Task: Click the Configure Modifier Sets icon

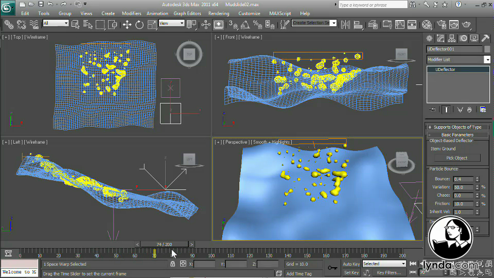Action: tap(483, 109)
